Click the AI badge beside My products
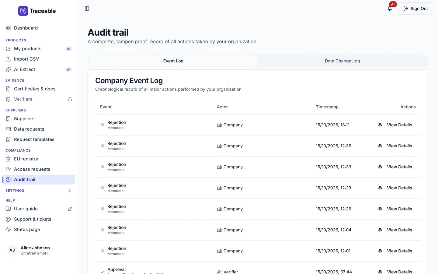438x274 pixels. click(69, 49)
